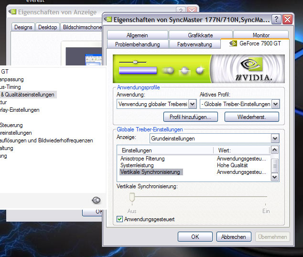
Task: Click the settings list scroll up arrow
Action: click(x=275, y=150)
